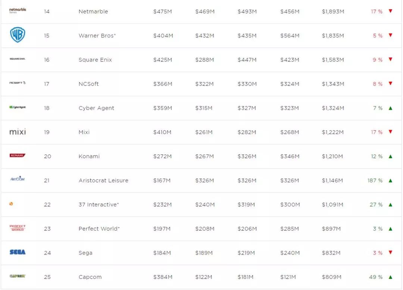
Task: Click the green up arrow beside 187 %
Action: coord(390,181)
